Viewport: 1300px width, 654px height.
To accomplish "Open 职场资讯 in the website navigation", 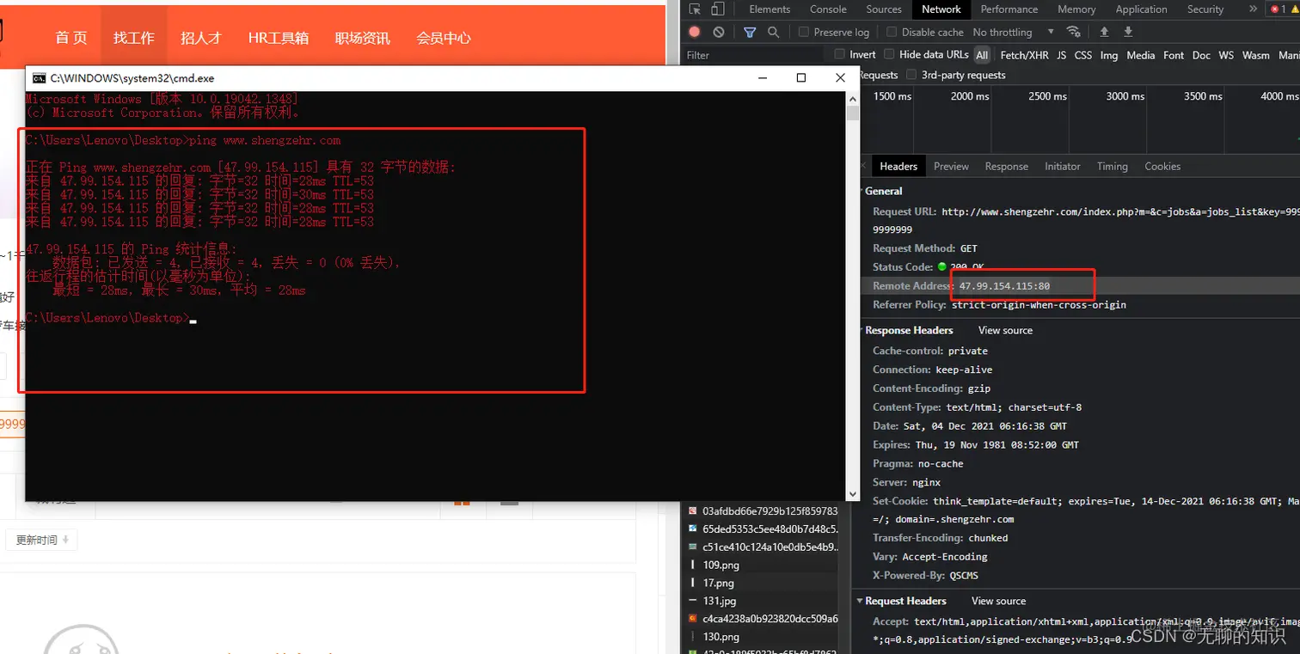I will [362, 38].
